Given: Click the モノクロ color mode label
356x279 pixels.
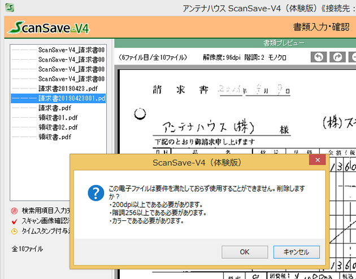Looking at the screenshot, I should click(277, 57).
